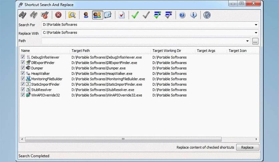The height and width of the screenshot is (162, 279).
Task: Click the blue info about icon
Action: tap(193, 15)
